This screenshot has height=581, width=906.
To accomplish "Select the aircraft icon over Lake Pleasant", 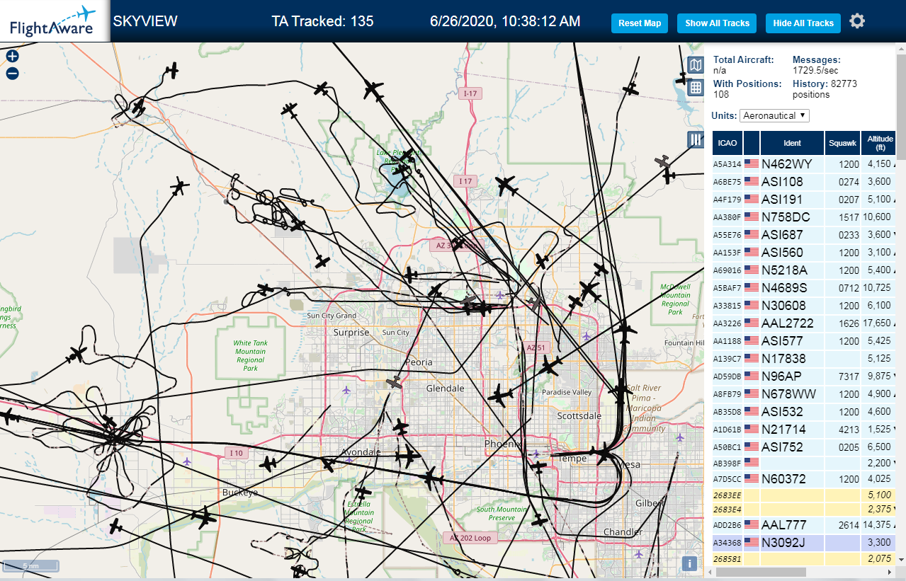I will (401, 170).
